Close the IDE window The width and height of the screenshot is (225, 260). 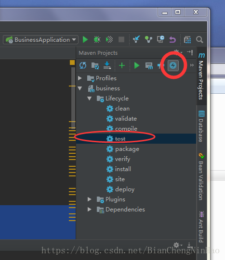196,12
